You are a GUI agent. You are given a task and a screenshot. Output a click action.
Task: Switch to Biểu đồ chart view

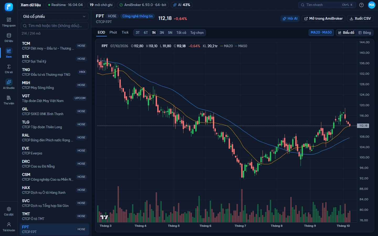(346, 33)
